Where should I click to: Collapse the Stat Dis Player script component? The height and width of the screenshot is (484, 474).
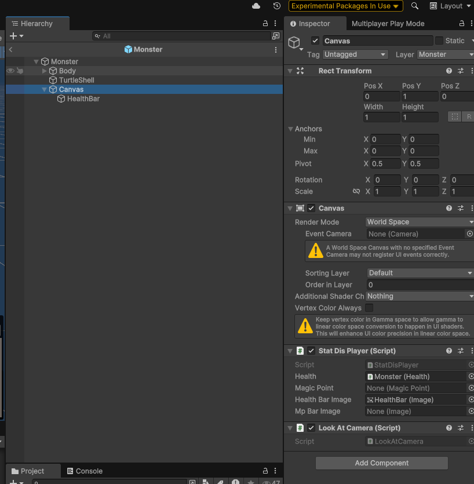coord(290,351)
